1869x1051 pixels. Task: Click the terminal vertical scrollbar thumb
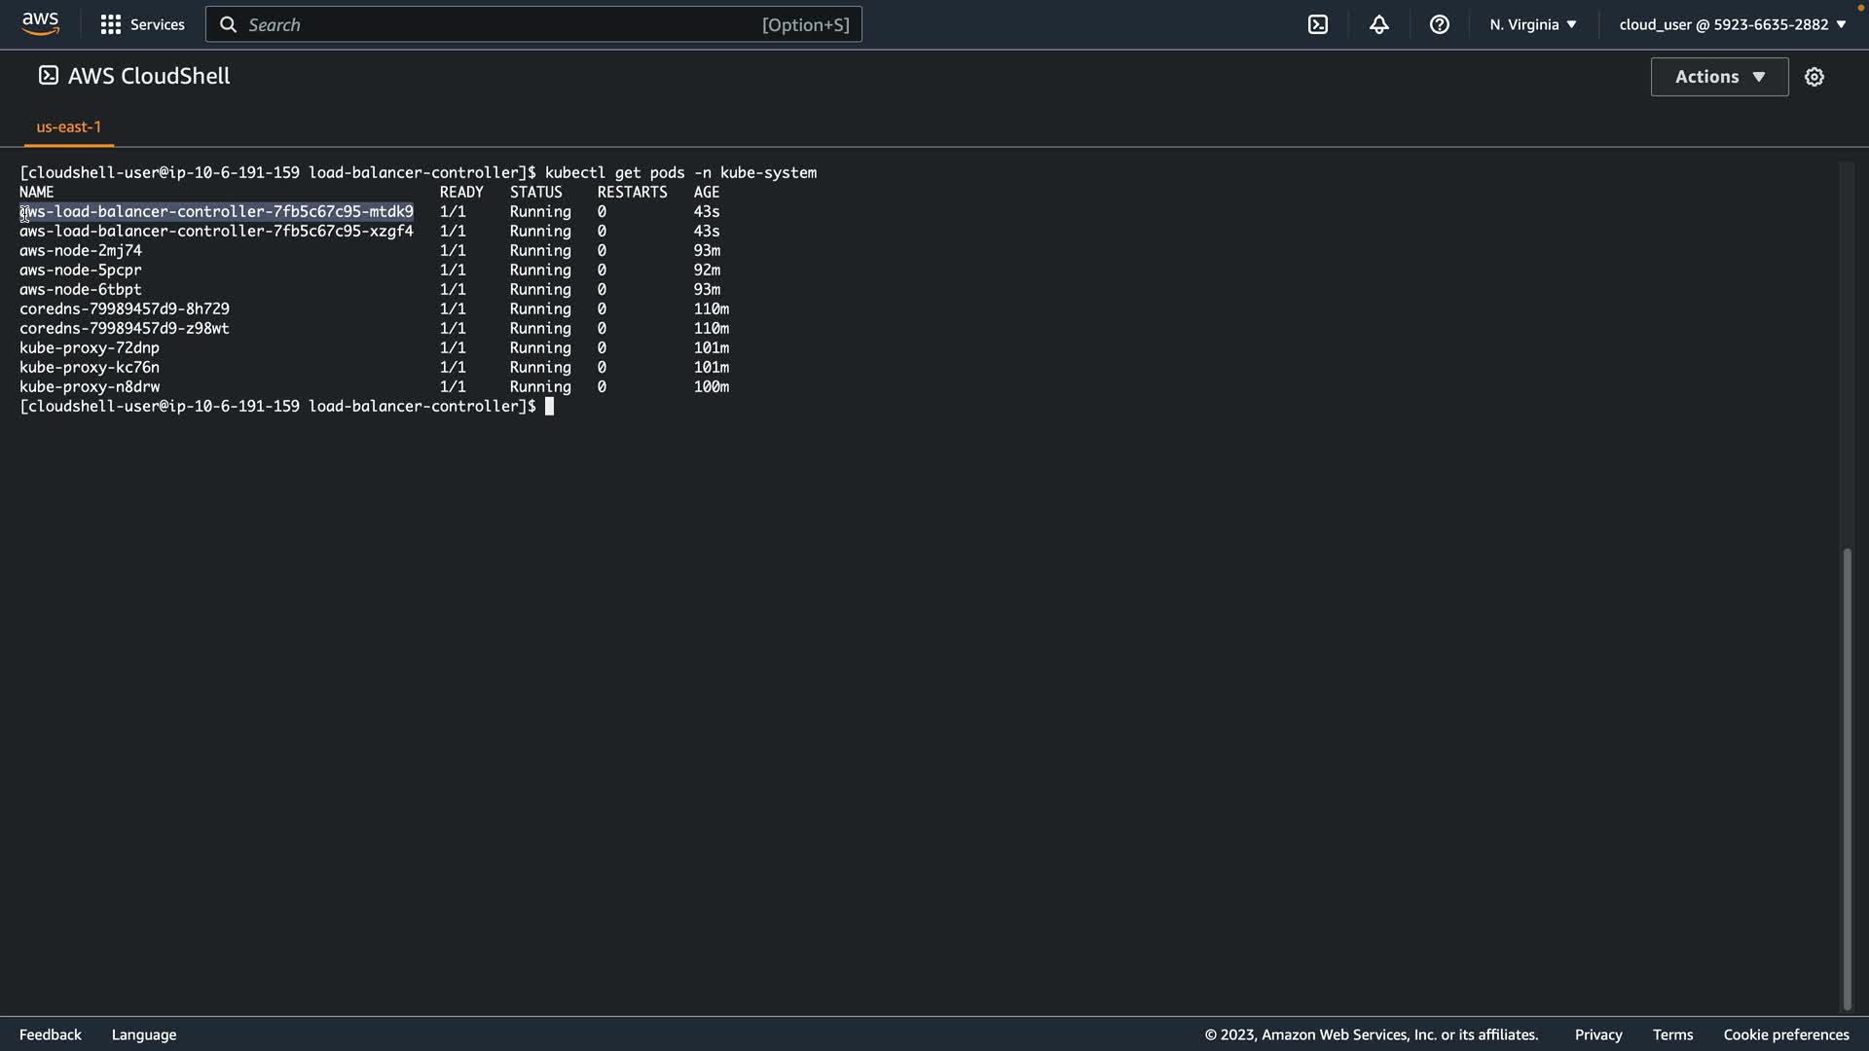pyautogui.click(x=1846, y=779)
